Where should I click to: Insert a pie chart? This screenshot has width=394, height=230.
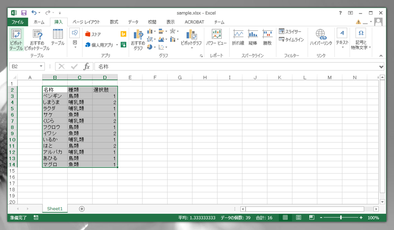pos(151,47)
